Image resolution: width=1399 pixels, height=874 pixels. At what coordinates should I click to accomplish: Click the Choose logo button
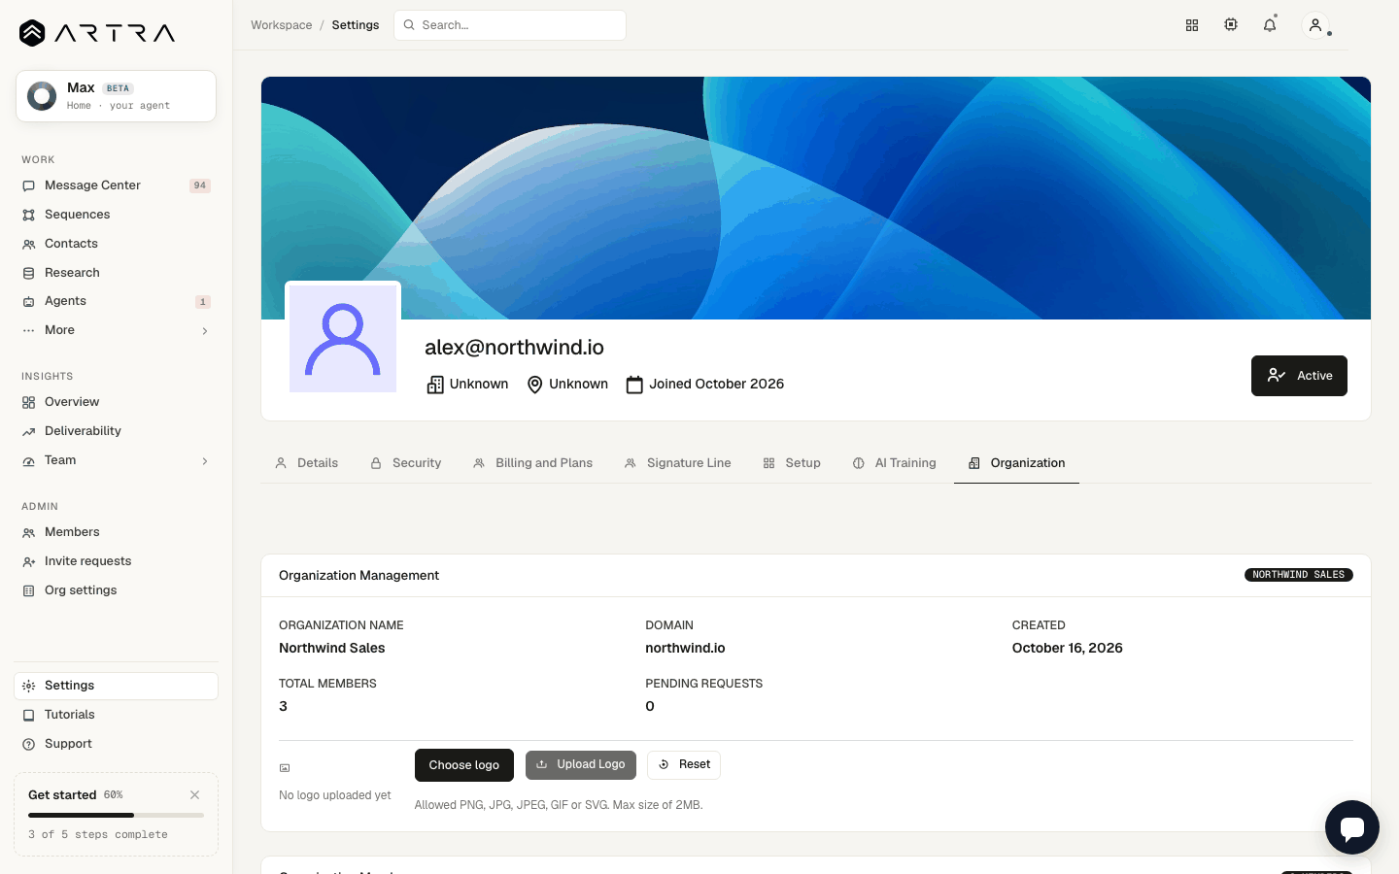point(464,765)
